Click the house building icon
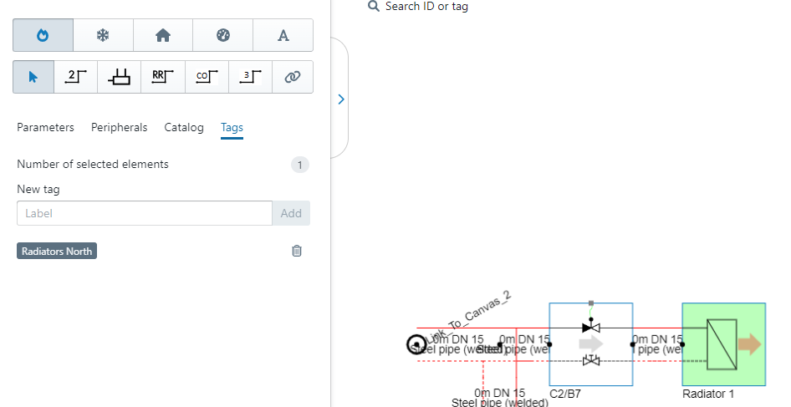 (163, 35)
